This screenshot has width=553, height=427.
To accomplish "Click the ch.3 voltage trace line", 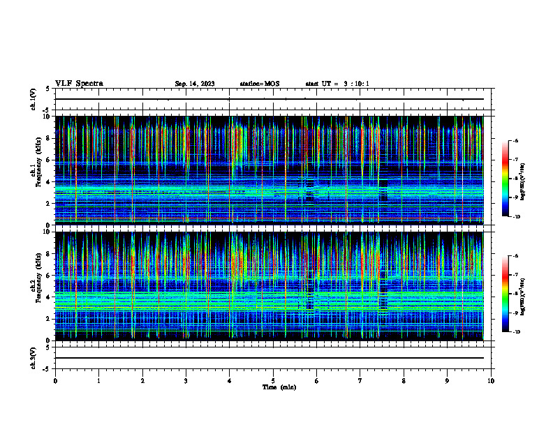I will 270,358.
